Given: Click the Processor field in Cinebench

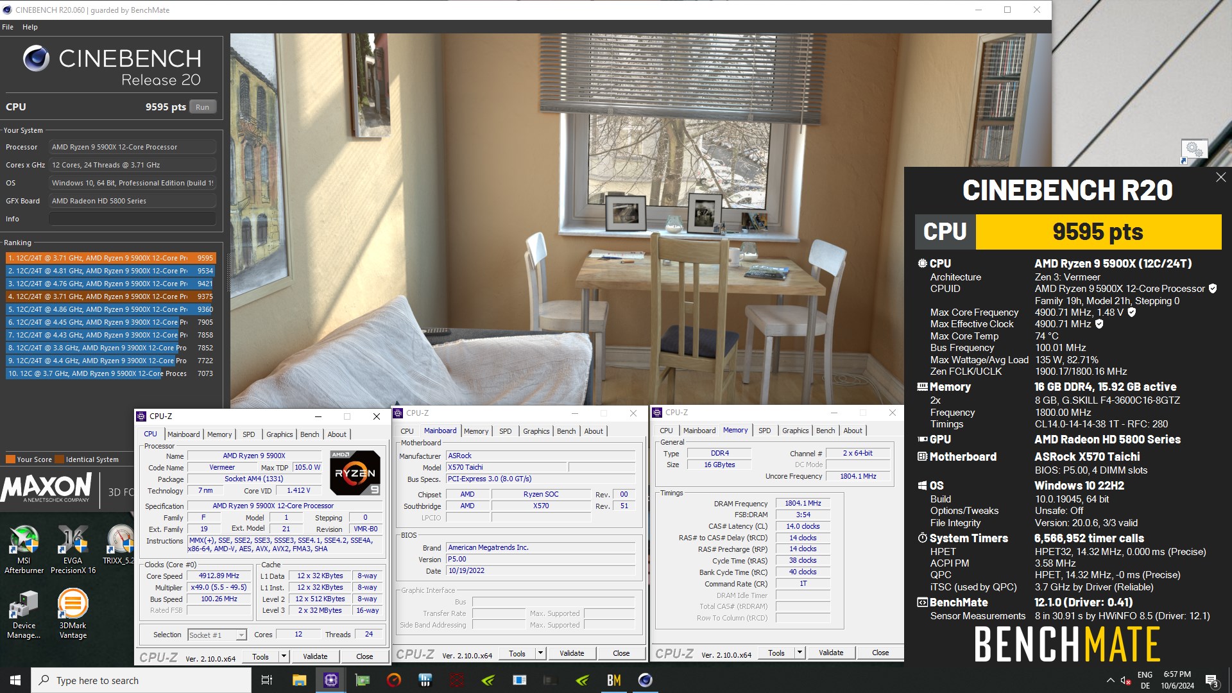Looking at the screenshot, I should [x=132, y=147].
